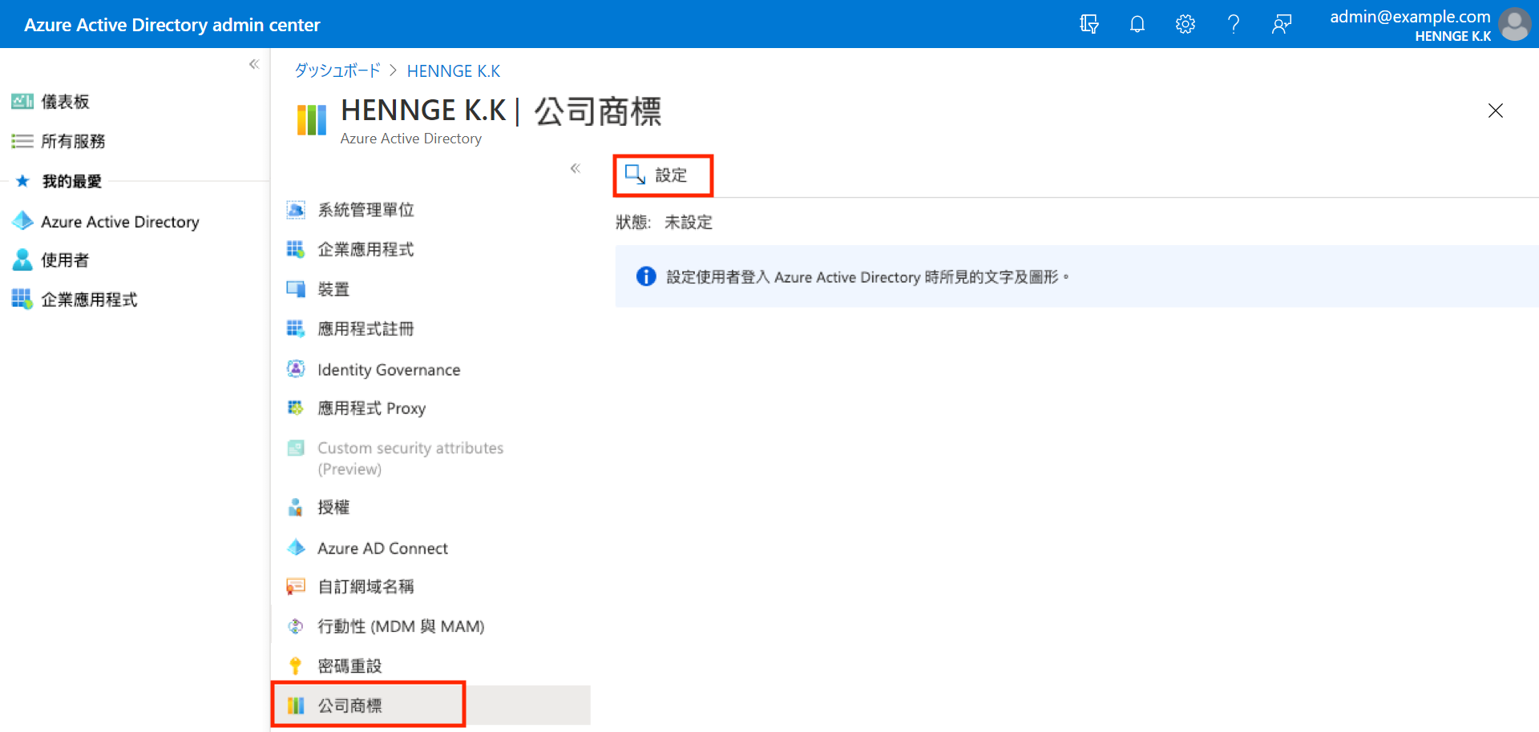The width and height of the screenshot is (1539, 732).
Task: Click the 行動性 (MDM 與 MAM) icon
Action: [296, 626]
